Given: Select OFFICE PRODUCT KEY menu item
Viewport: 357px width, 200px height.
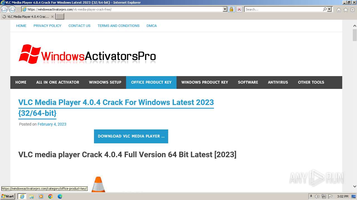Looking at the screenshot, I should pos(151,82).
